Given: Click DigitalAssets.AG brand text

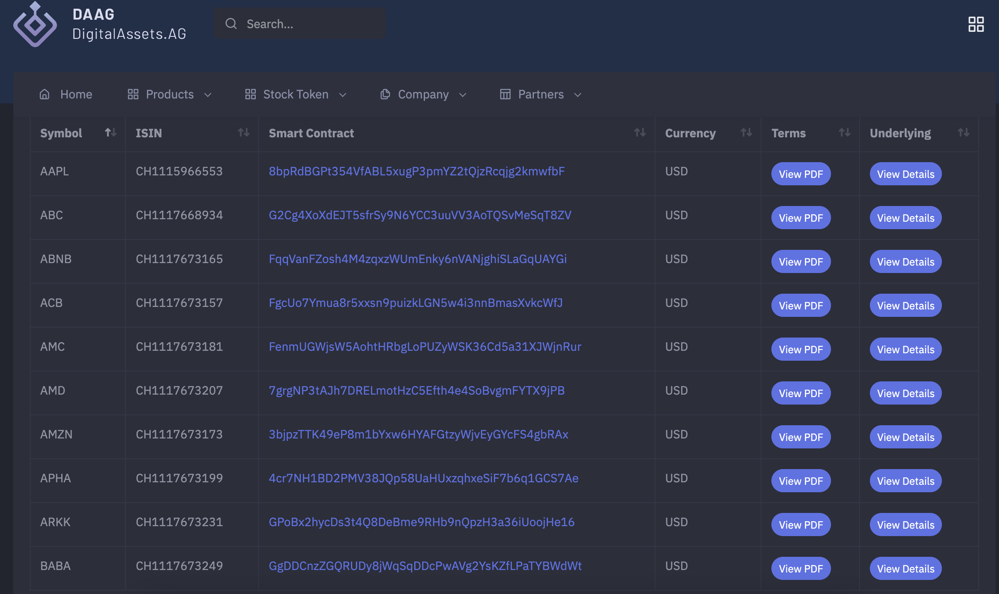Looking at the screenshot, I should 129,34.
